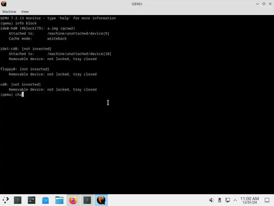The height and width of the screenshot is (206, 274).
Task: Open removable devices tray icon
Action: click(220, 200)
